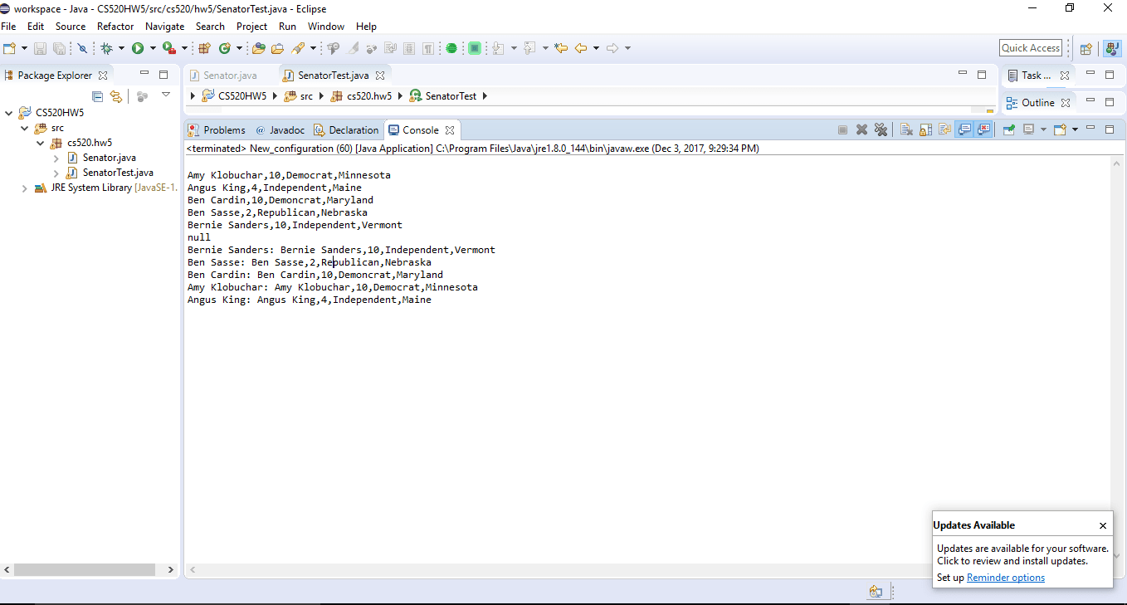
Task: Clear the console output
Action: tap(906, 129)
